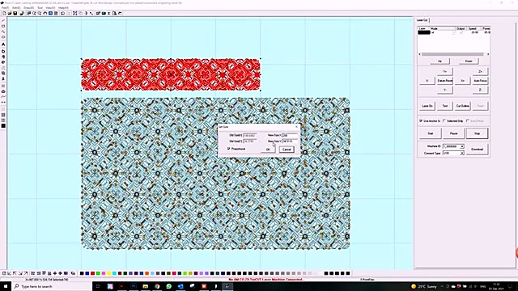Click the Zoom out magnifier toolbar icon

[x=40, y=14]
